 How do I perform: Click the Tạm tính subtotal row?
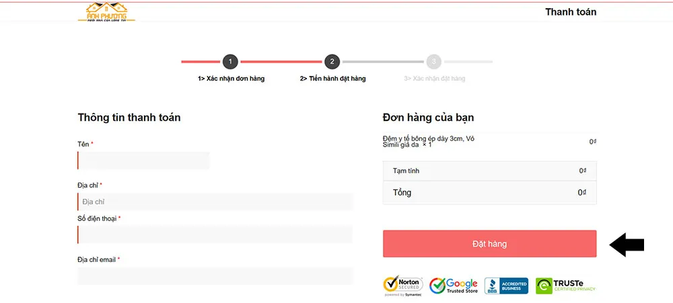click(x=489, y=171)
